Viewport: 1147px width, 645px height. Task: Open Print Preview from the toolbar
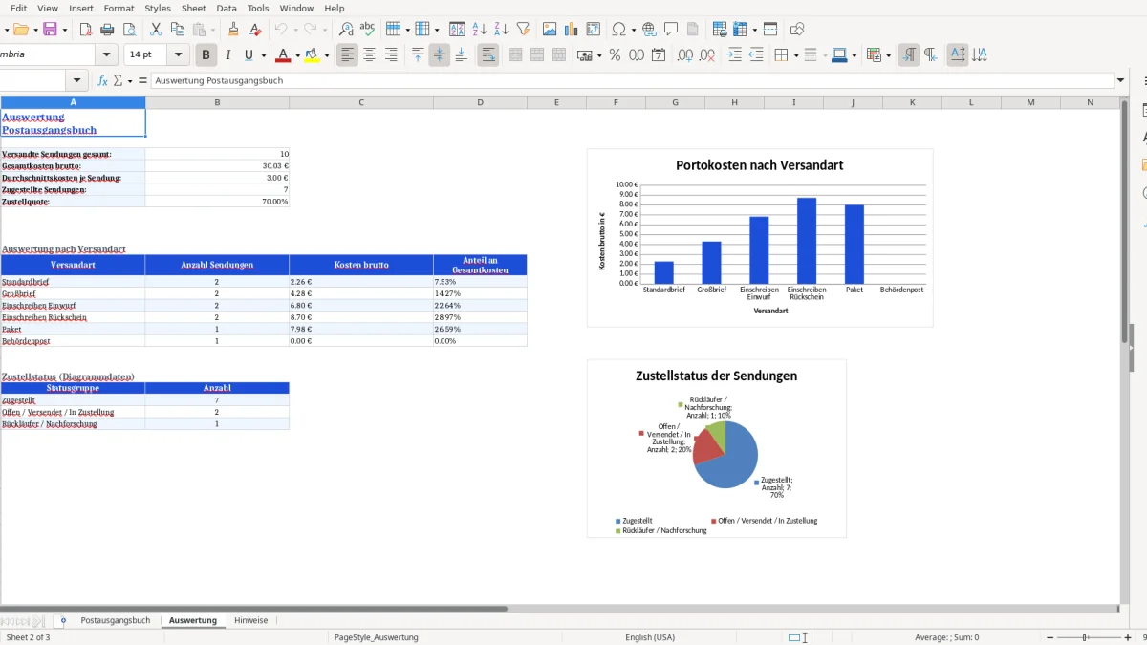129,30
